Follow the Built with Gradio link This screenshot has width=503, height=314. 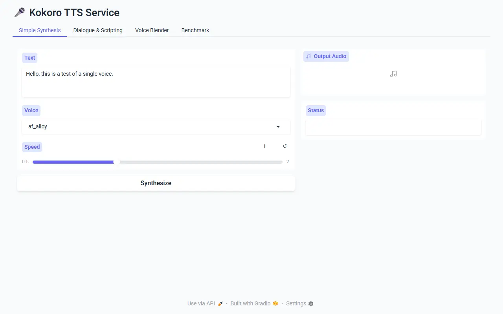pyautogui.click(x=254, y=304)
